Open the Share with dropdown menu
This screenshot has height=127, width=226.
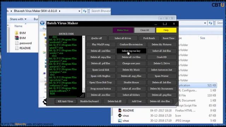18,19
